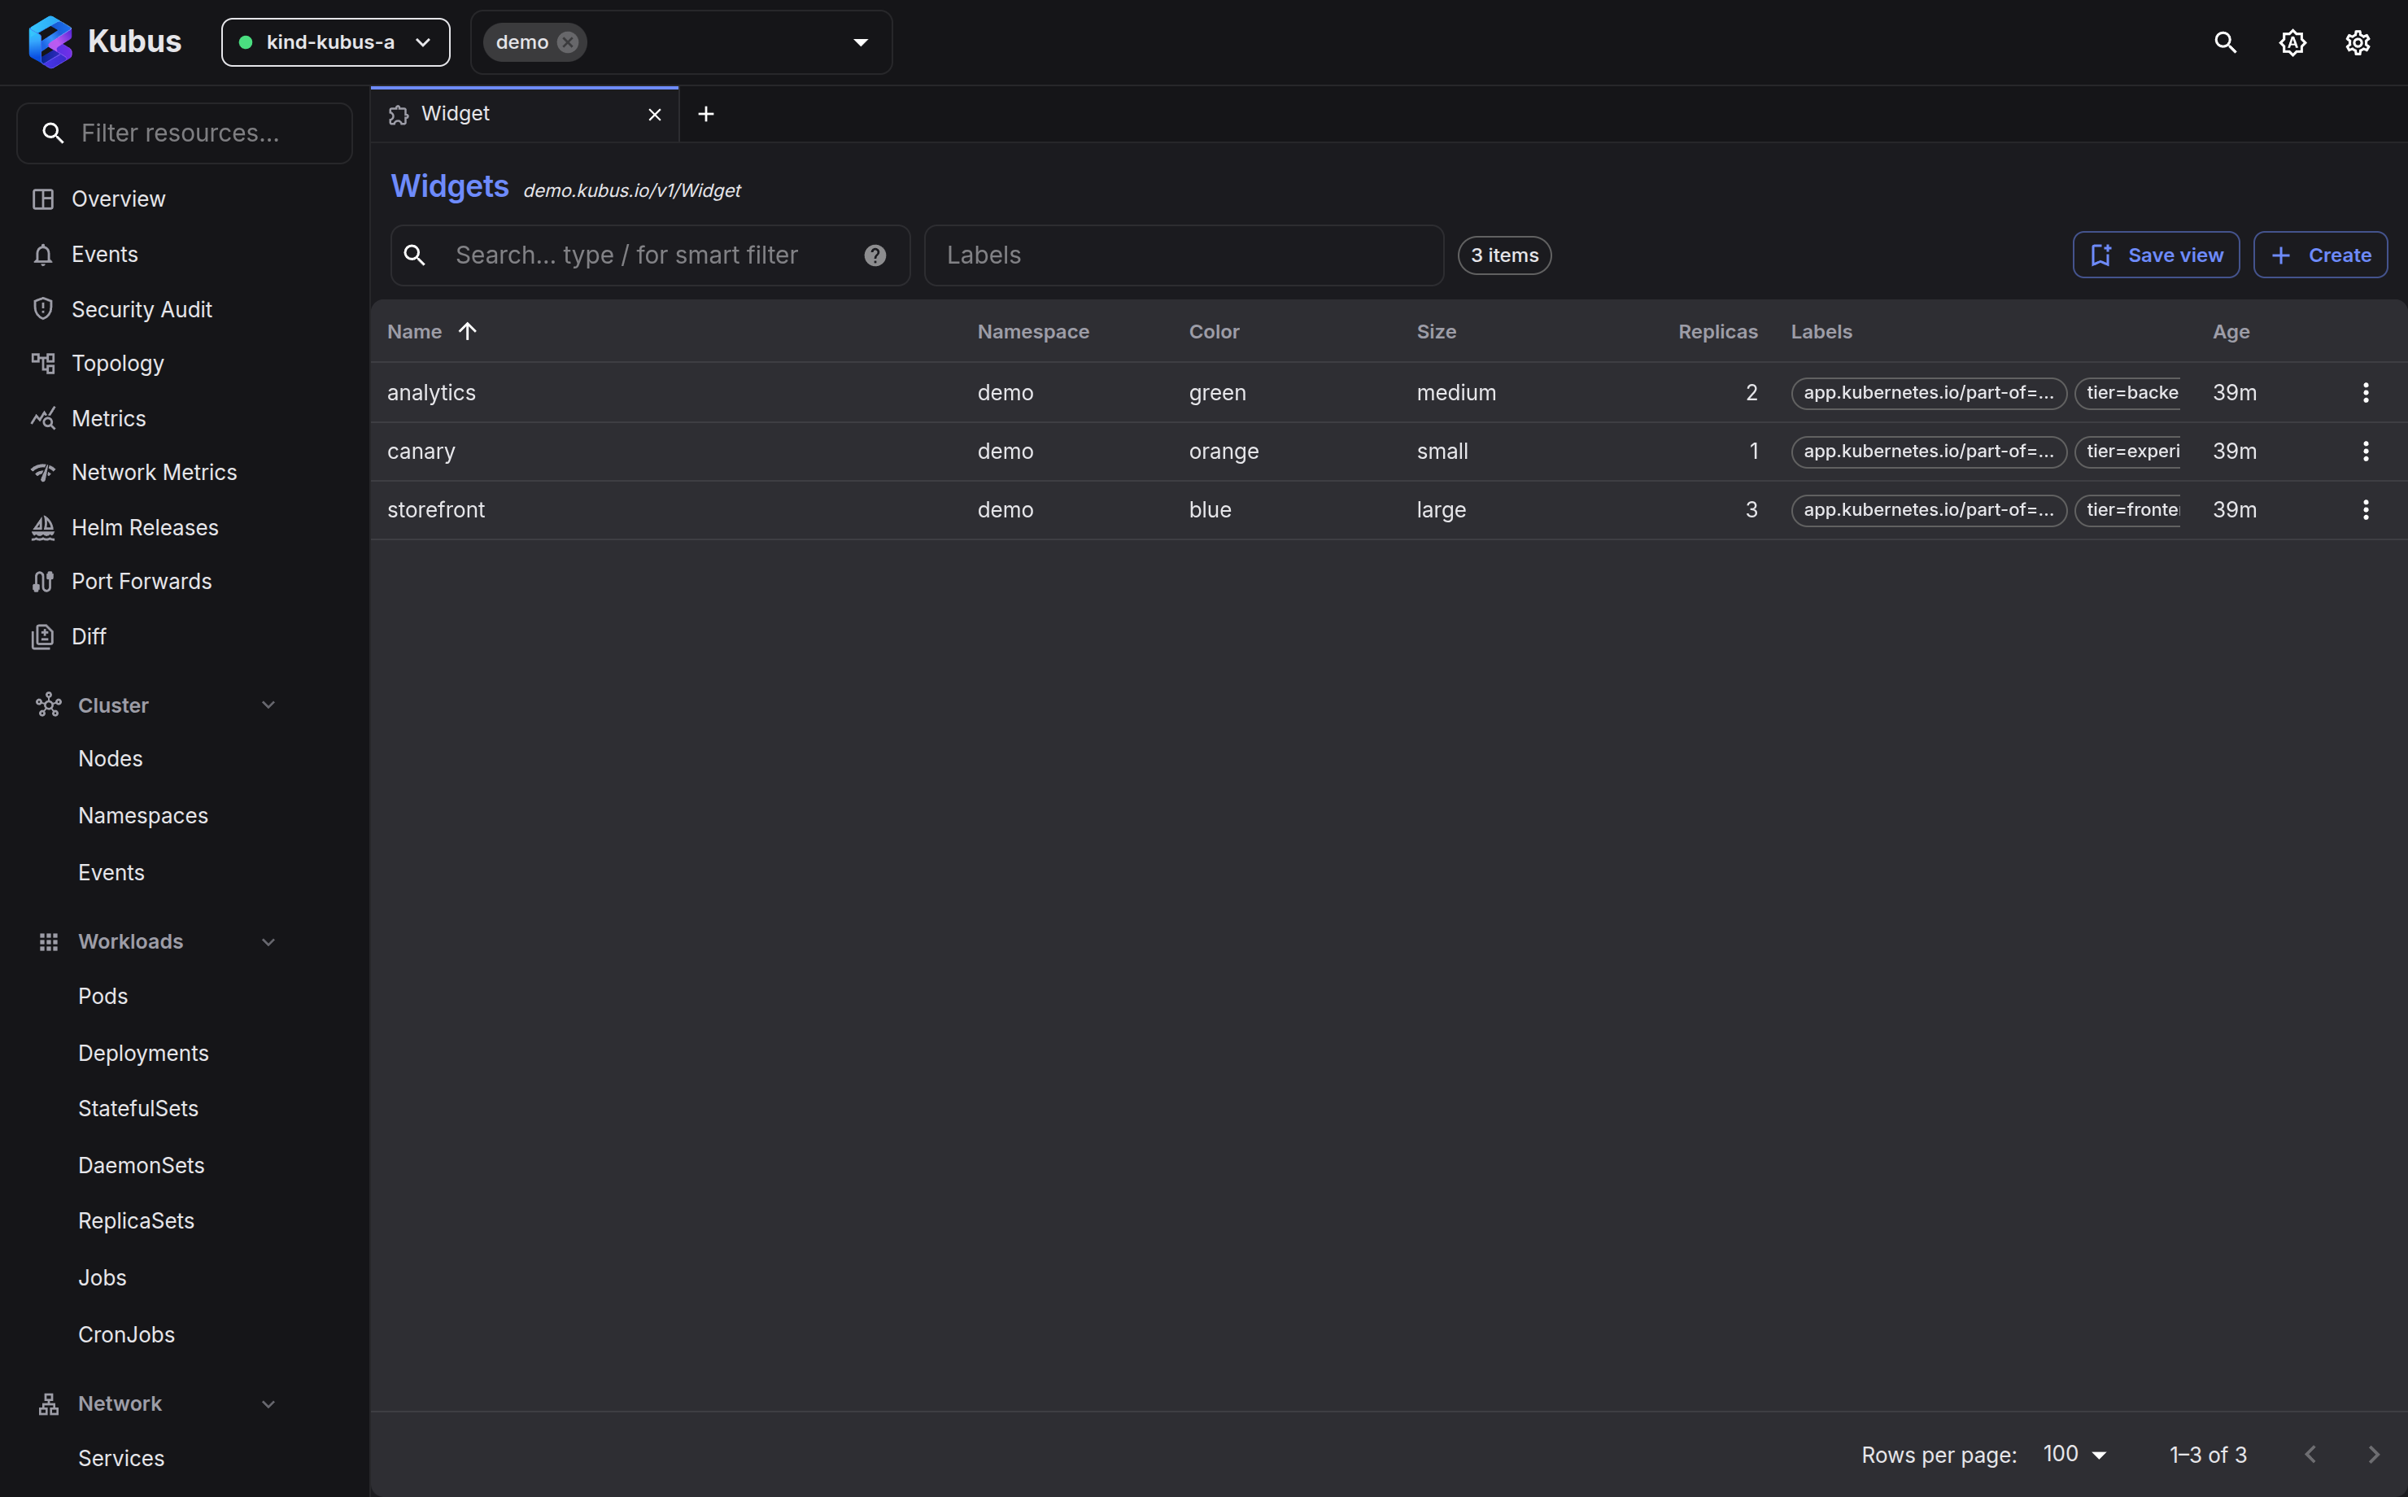
Task: Click the Topology icon
Action: (x=42, y=364)
